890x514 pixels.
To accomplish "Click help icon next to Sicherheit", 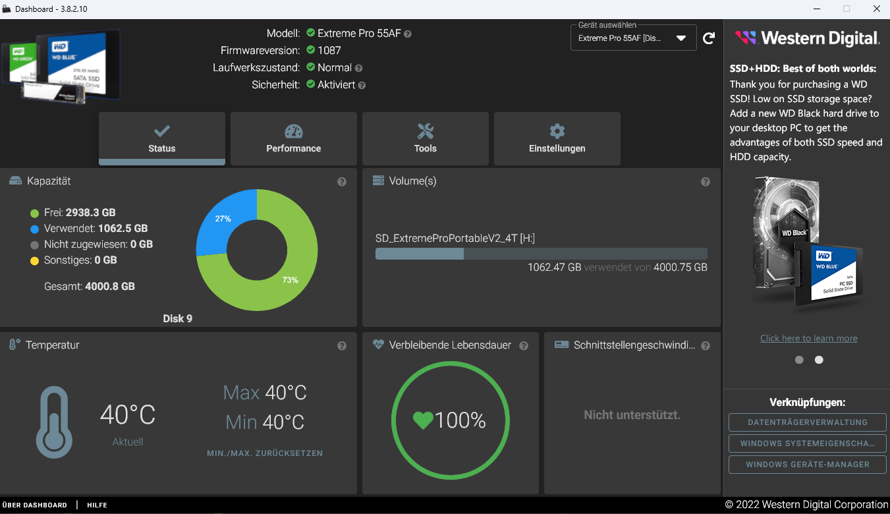I will [362, 85].
